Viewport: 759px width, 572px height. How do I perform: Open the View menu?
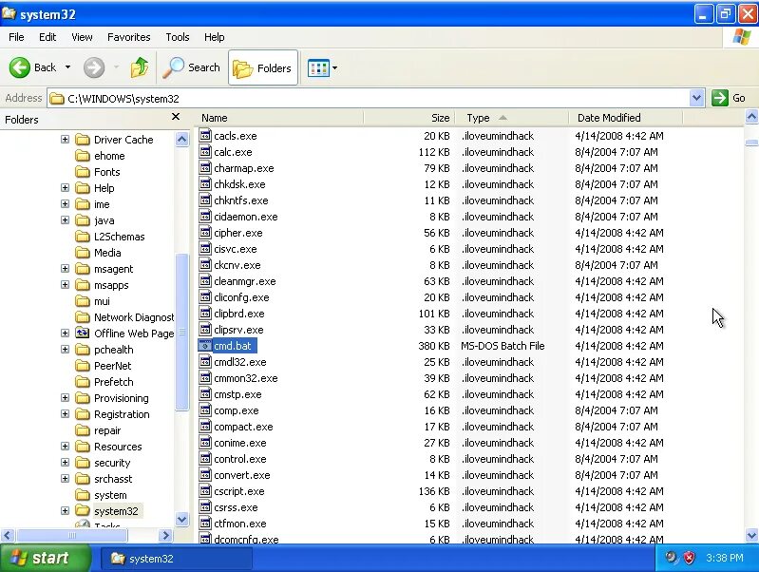coord(82,37)
